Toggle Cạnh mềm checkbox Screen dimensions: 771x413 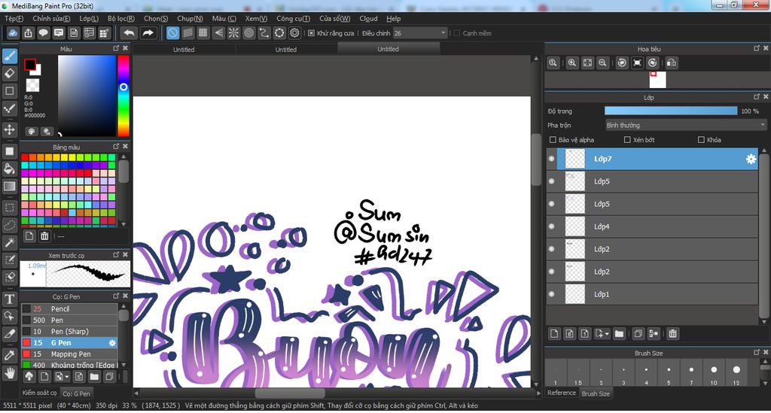pyautogui.click(x=457, y=33)
